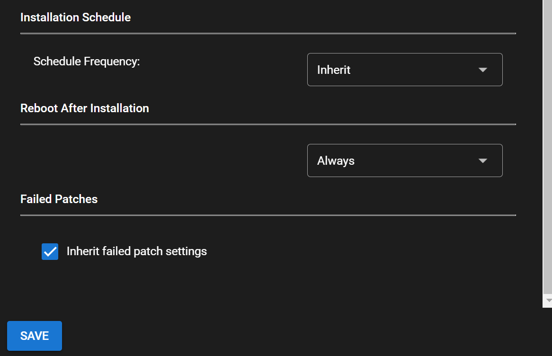Click the blank area left of the Always dropdown
The height and width of the screenshot is (356, 552).
coord(161,160)
